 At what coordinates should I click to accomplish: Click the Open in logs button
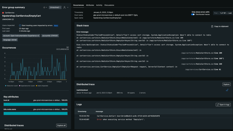coord(223,105)
